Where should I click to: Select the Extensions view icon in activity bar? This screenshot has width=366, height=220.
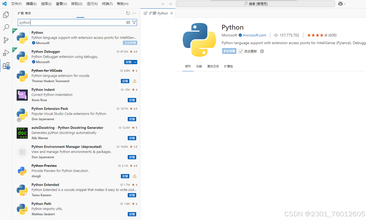pyautogui.click(x=6, y=66)
